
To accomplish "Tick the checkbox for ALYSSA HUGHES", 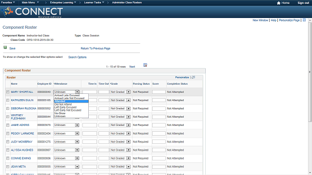I will point(8,150).
